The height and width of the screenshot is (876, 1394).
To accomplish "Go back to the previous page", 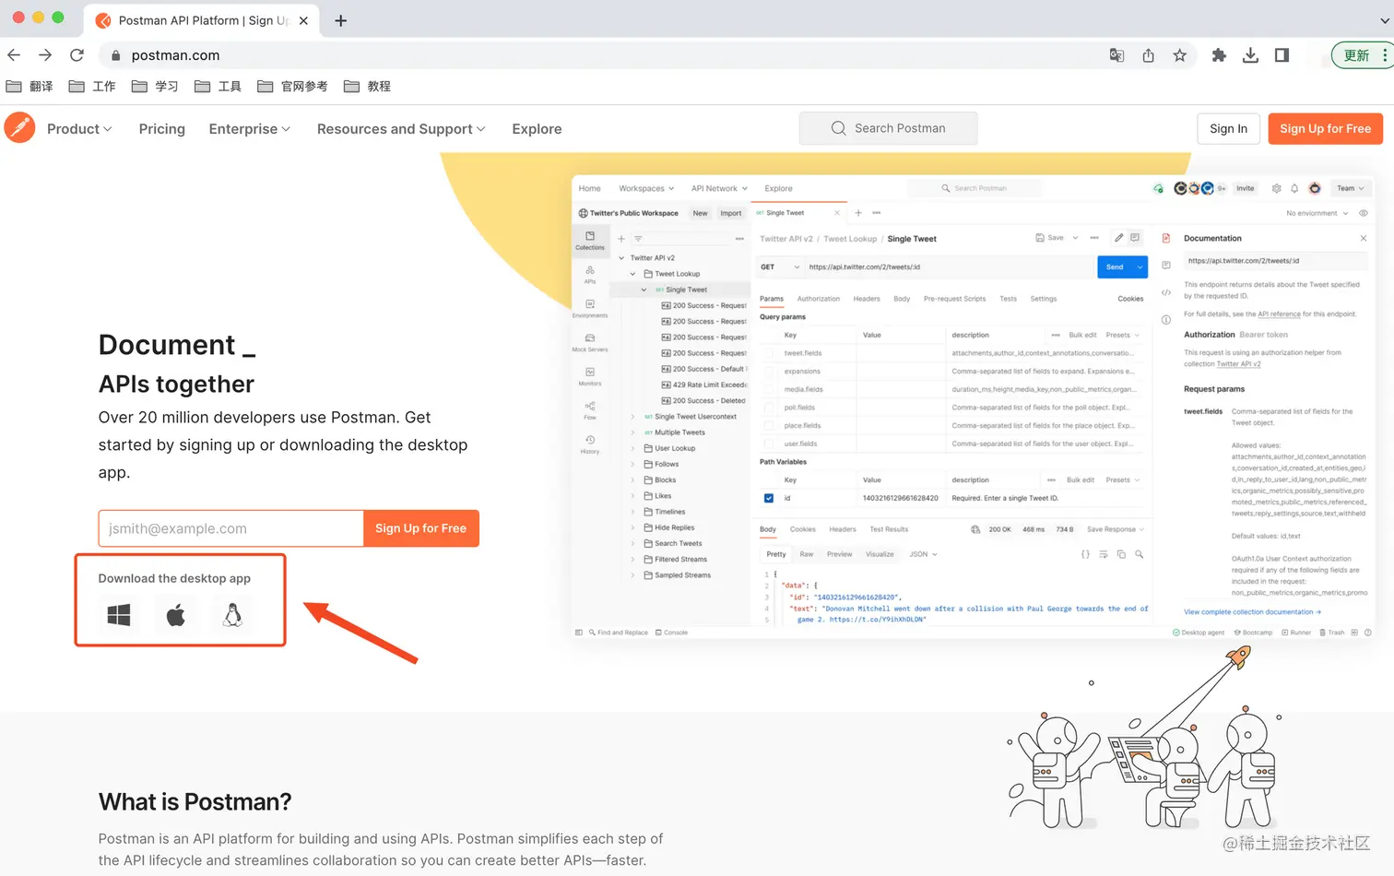I will click(x=14, y=55).
